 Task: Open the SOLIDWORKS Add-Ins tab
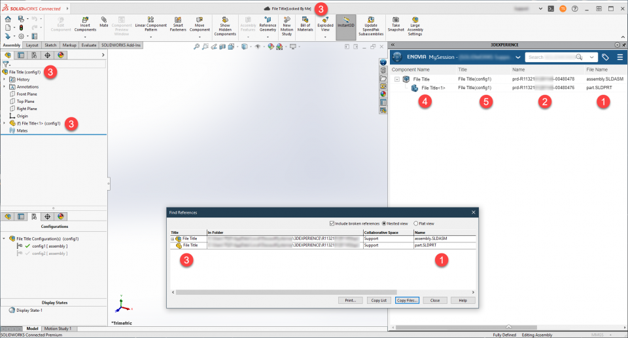(121, 45)
